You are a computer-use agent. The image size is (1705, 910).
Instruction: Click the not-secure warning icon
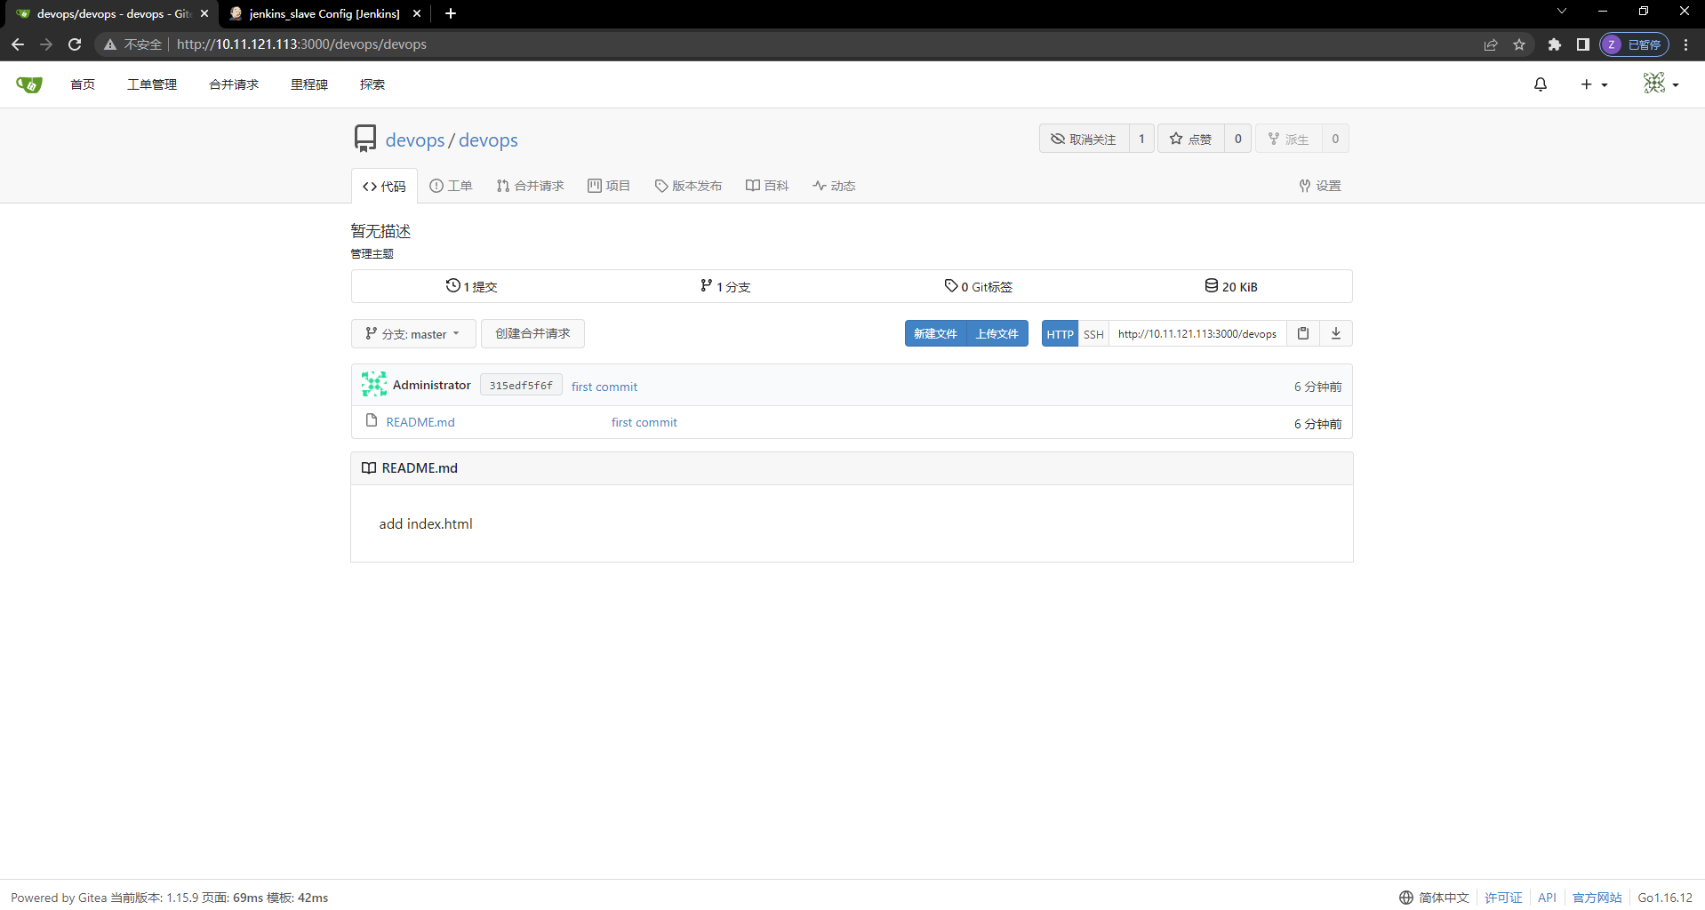pos(110,44)
